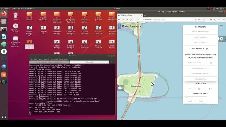Expand Selected Items dropdown
The width and height of the screenshot is (226, 127).
pyautogui.click(x=200, y=43)
